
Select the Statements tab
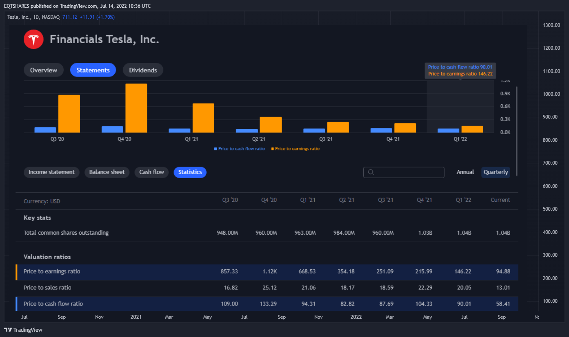(x=93, y=70)
